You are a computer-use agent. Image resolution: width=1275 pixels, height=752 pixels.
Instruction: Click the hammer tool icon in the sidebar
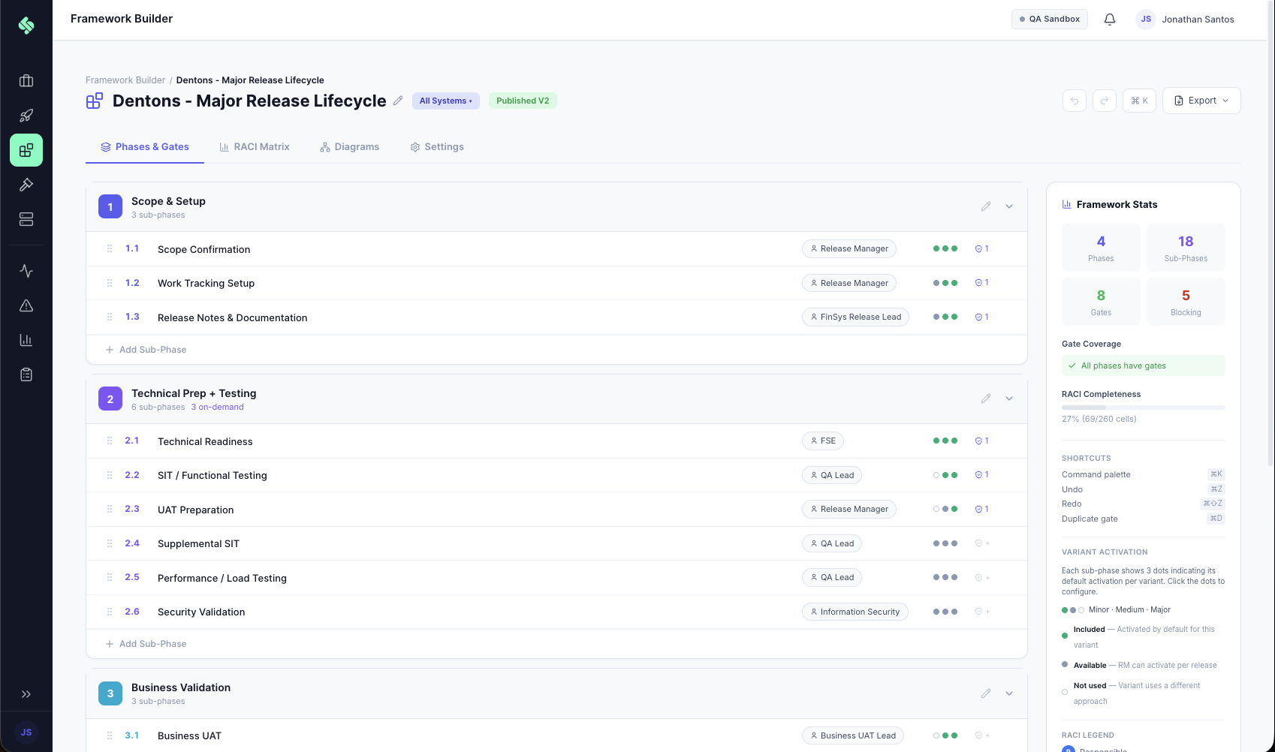pyautogui.click(x=26, y=185)
